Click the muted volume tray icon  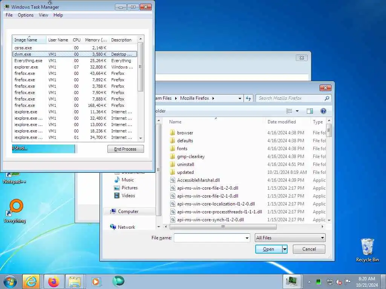339,282
